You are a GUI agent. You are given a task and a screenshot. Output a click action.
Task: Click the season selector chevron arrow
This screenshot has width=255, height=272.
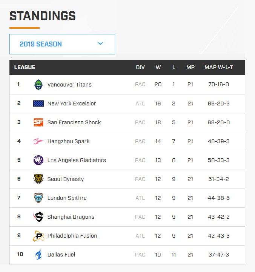tap(100, 43)
